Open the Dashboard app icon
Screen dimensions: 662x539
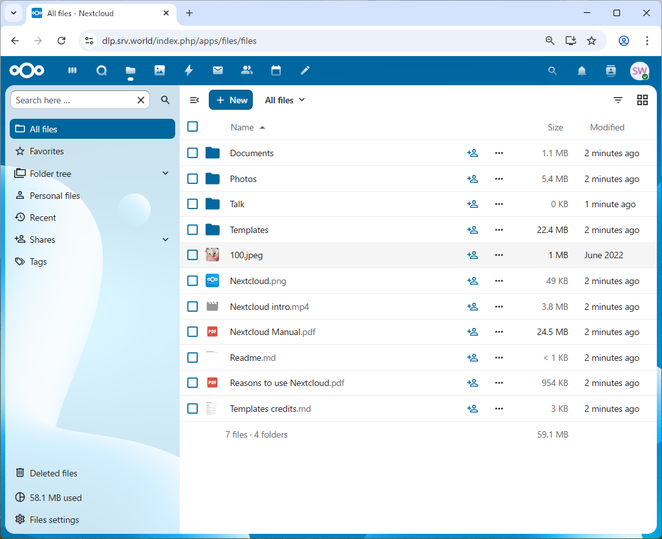point(72,70)
